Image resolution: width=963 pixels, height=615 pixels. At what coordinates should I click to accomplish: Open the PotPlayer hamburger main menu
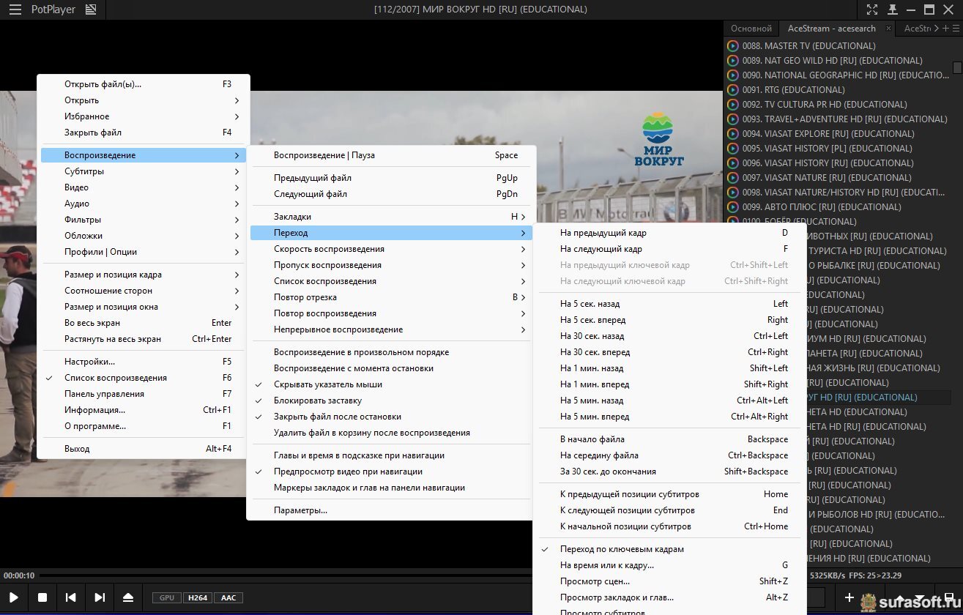tap(15, 10)
